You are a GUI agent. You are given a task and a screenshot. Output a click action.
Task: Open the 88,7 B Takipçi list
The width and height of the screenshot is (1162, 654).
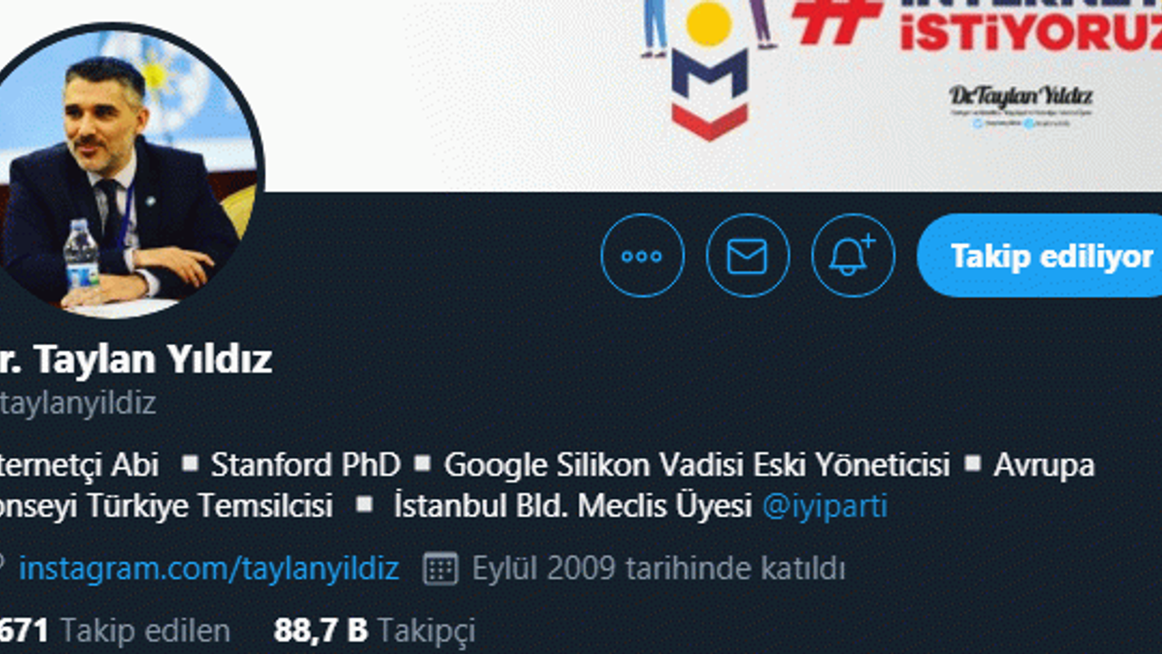[374, 629]
